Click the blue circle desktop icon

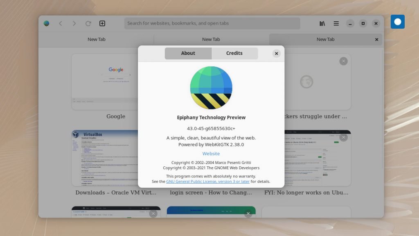coord(398,22)
